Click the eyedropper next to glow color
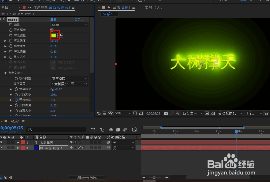 (x=60, y=35)
